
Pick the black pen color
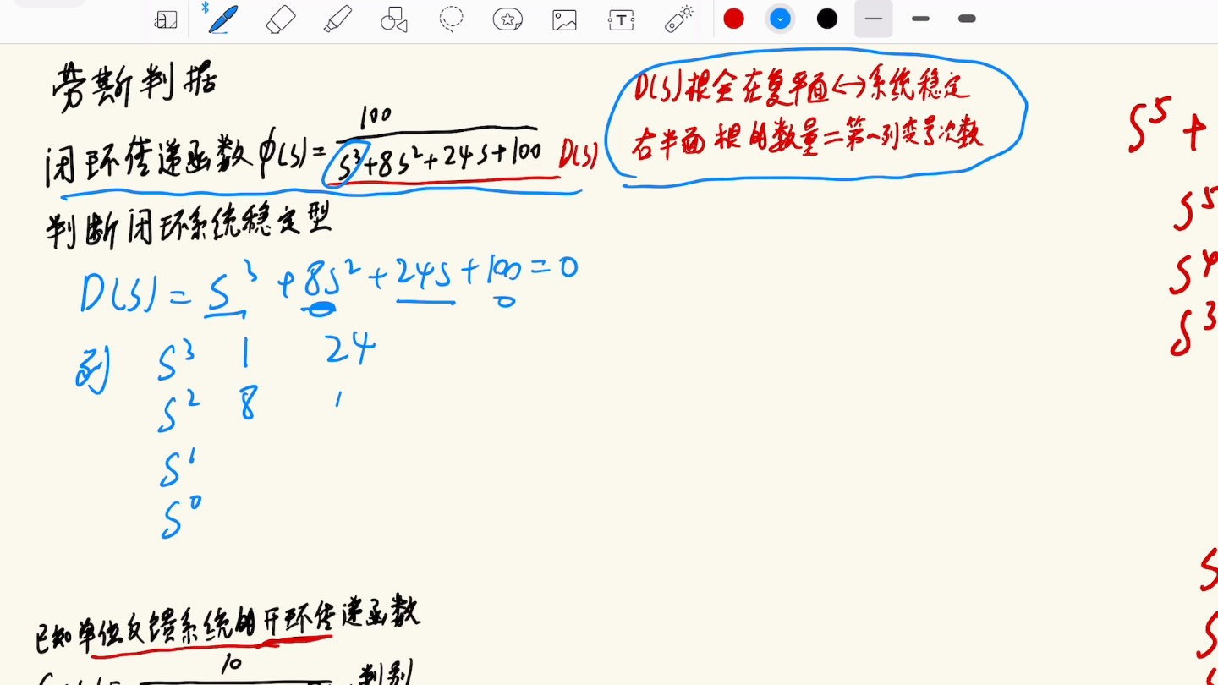coord(827,19)
